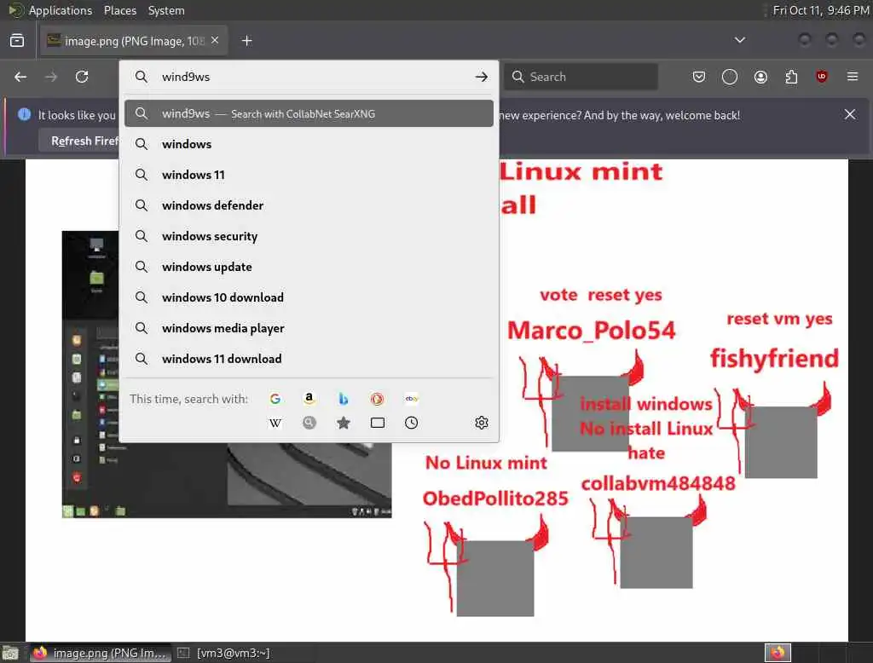Choose the 'windows 11' suggestion without download
Screen dimensions: 873x663
(x=309, y=175)
